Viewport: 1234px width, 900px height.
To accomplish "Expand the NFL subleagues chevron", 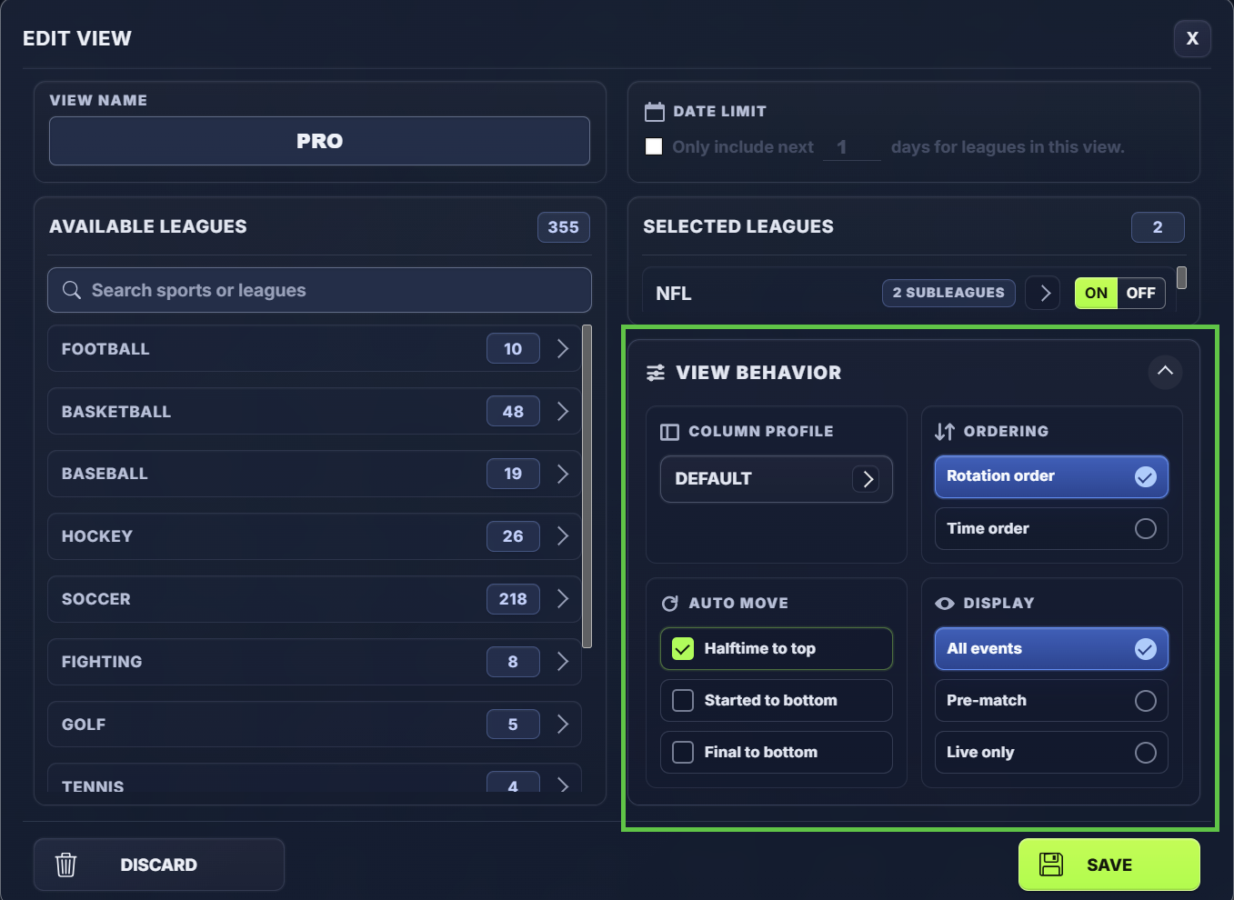I will pyautogui.click(x=1043, y=293).
